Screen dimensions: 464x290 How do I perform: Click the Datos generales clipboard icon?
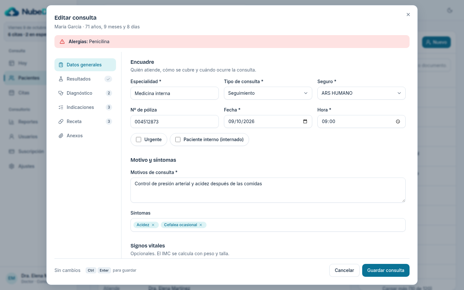(x=61, y=65)
